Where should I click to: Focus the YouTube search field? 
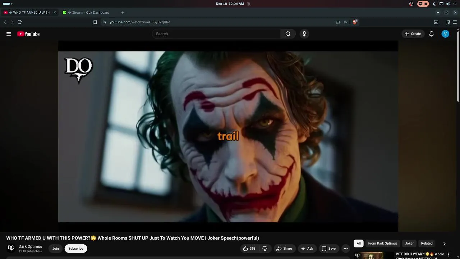click(x=216, y=34)
